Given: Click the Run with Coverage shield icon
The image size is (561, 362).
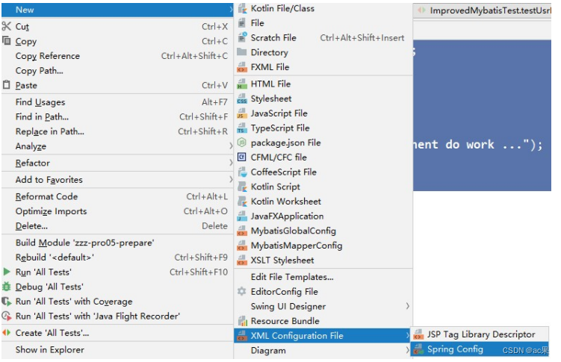Looking at the screenshot, I should pyautogui.click(x=7, y=302).
